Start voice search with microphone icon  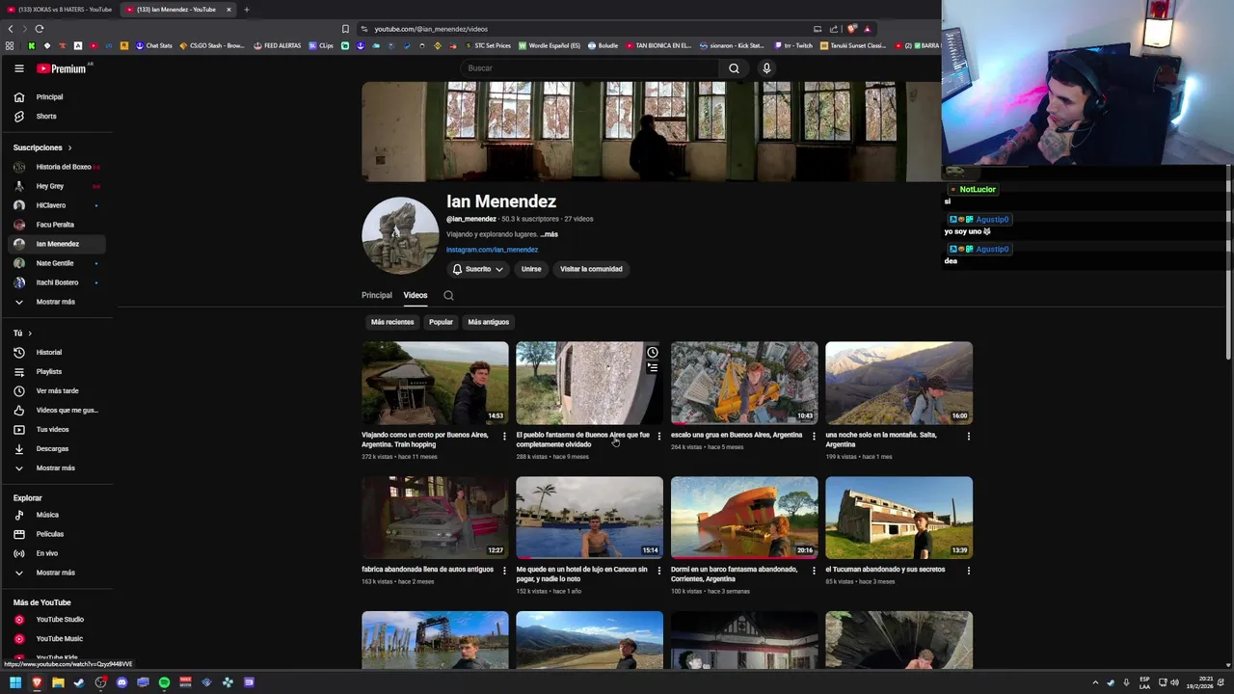(x=766, y=68)
